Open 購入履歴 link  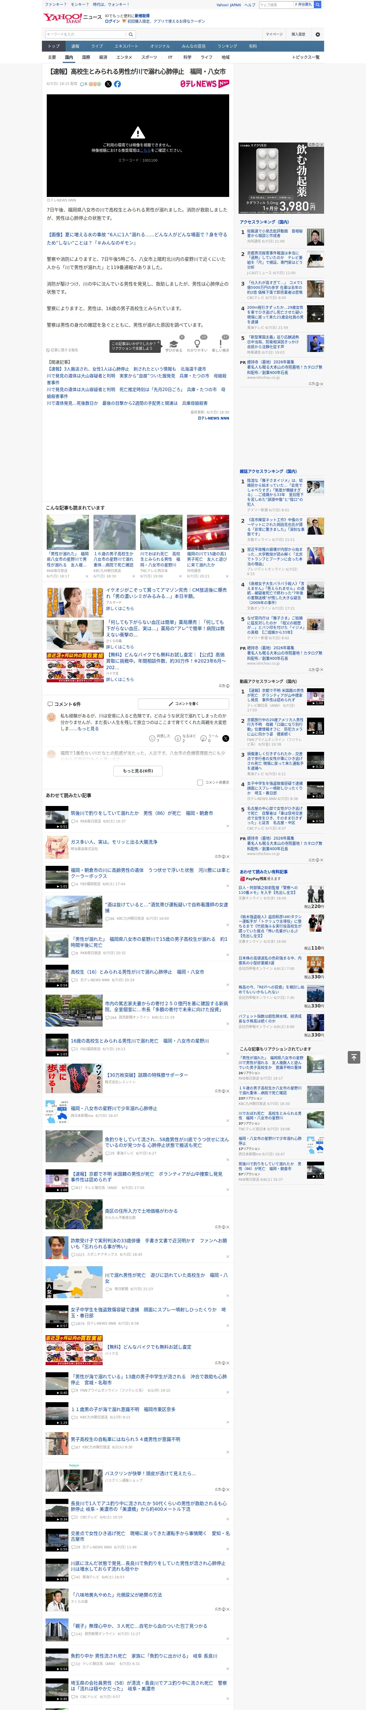point(298,34)
